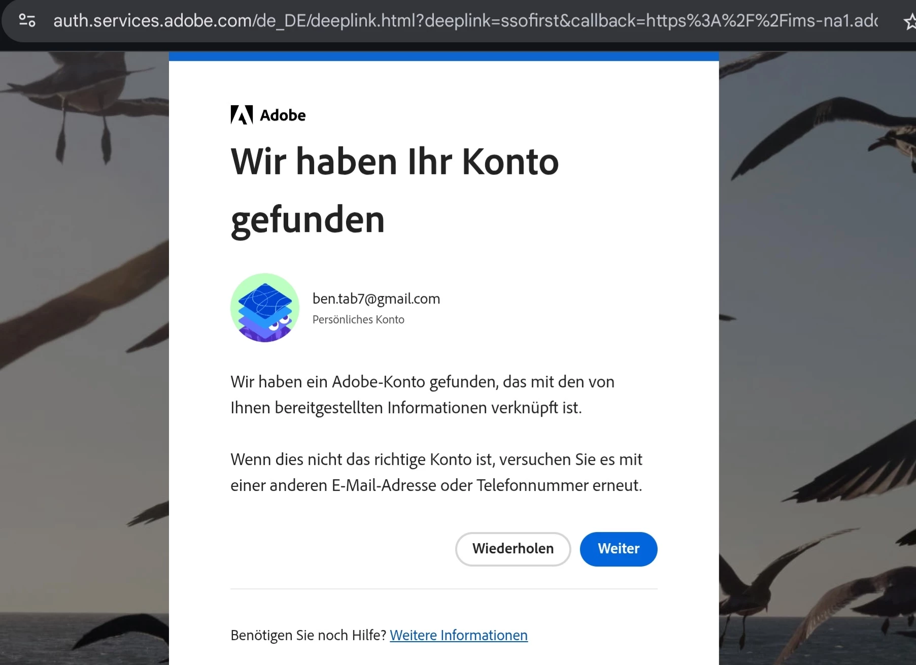
Task: Open the site information icon in address bar
Action: coord(27,20)
